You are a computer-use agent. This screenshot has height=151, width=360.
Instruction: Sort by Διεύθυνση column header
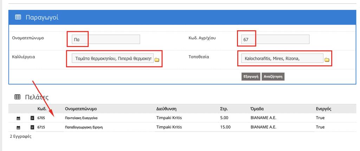166,109
